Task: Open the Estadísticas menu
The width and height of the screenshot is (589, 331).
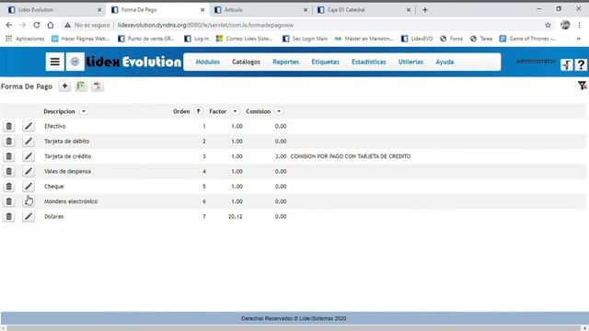Action: click(x=369, y=62)
